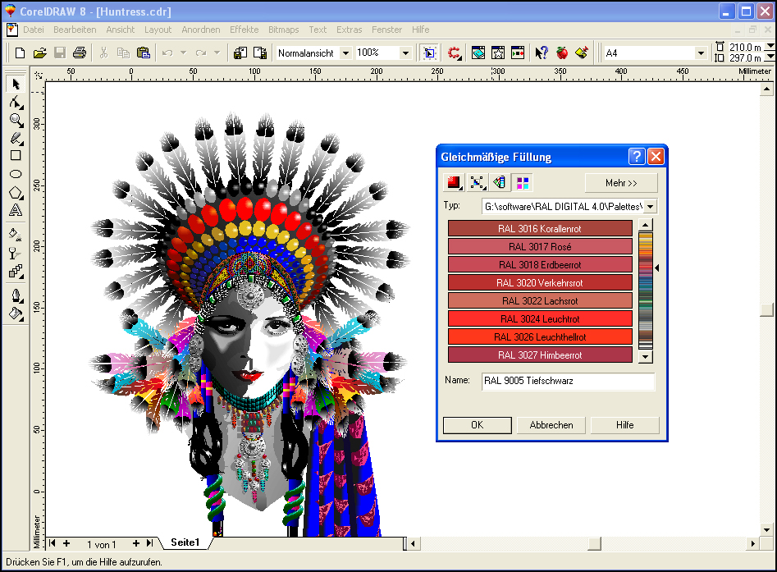The height and width of the screenshot is (572, 777).
Task: Select the Ellipse tool
Action: pyautogui.click(x=16, y=174)
